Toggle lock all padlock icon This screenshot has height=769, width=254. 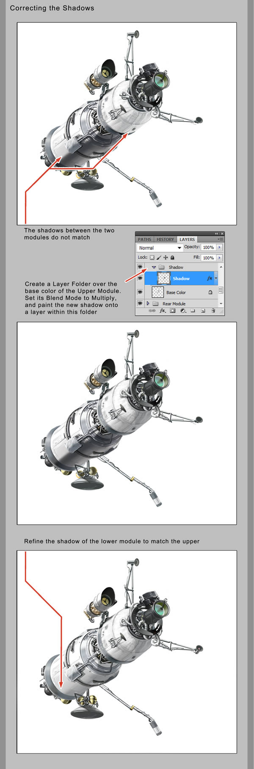[172, 257]
